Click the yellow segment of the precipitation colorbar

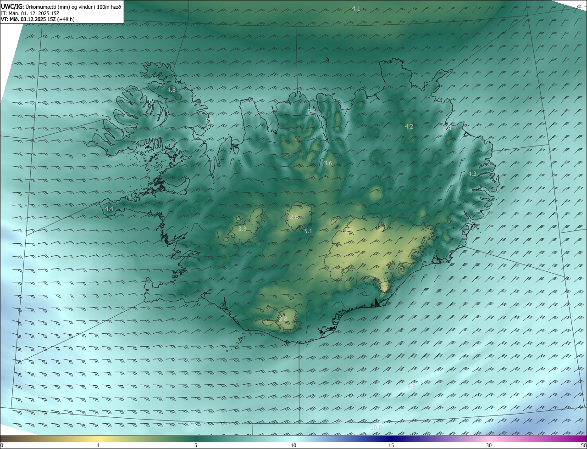point(98,439)
